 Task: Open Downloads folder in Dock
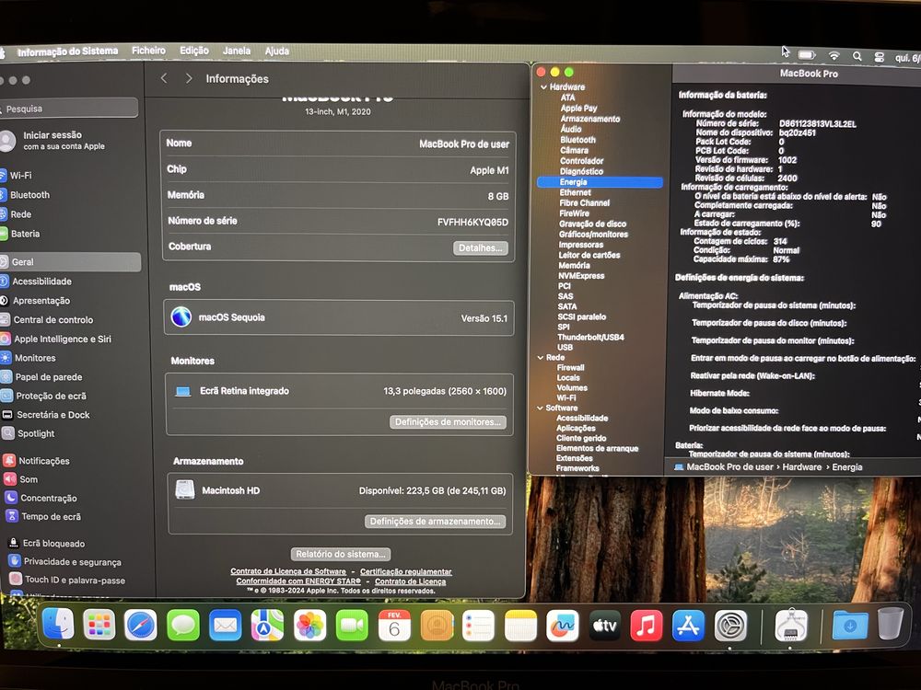(850, 626)
